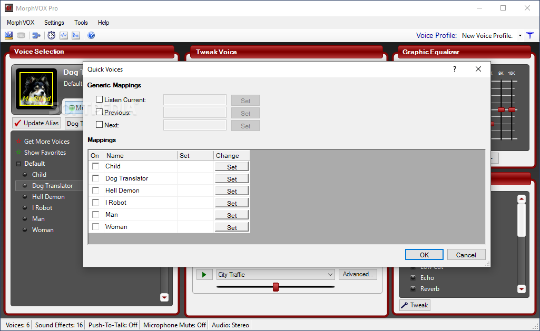Image resolution: width=540 pixels, height=331 pixels.
Task: Click the Update Alias button text
Action: click(x=41, y=123)
